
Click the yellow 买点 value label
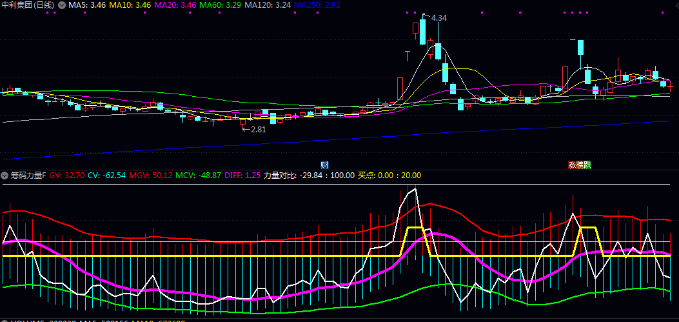389,176
